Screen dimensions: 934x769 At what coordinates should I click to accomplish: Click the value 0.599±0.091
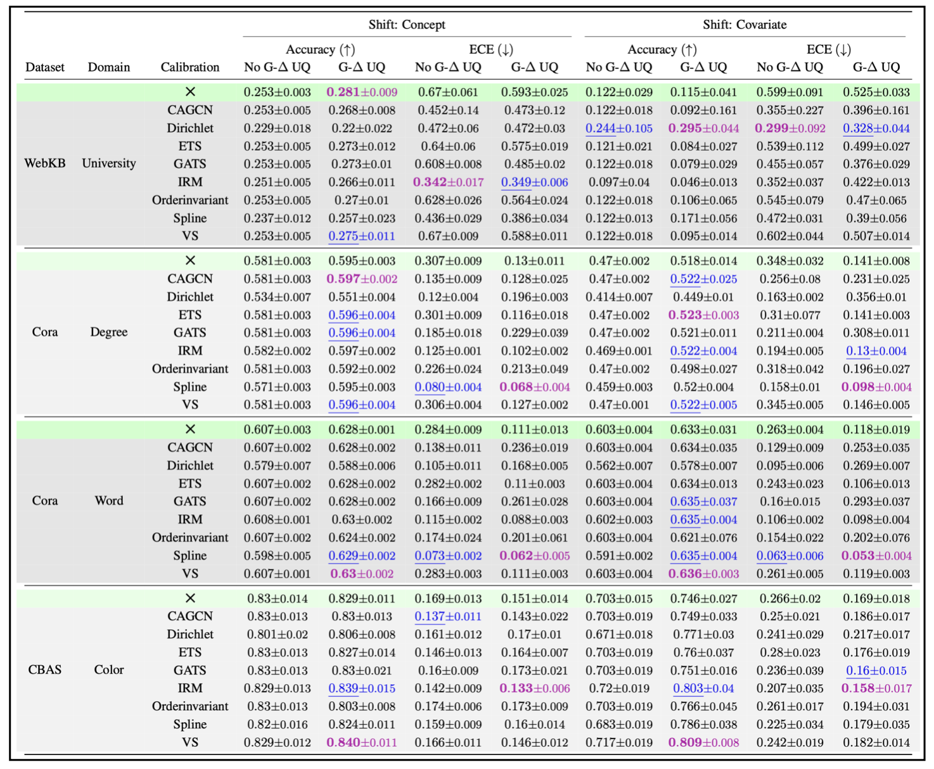(790, 92)
